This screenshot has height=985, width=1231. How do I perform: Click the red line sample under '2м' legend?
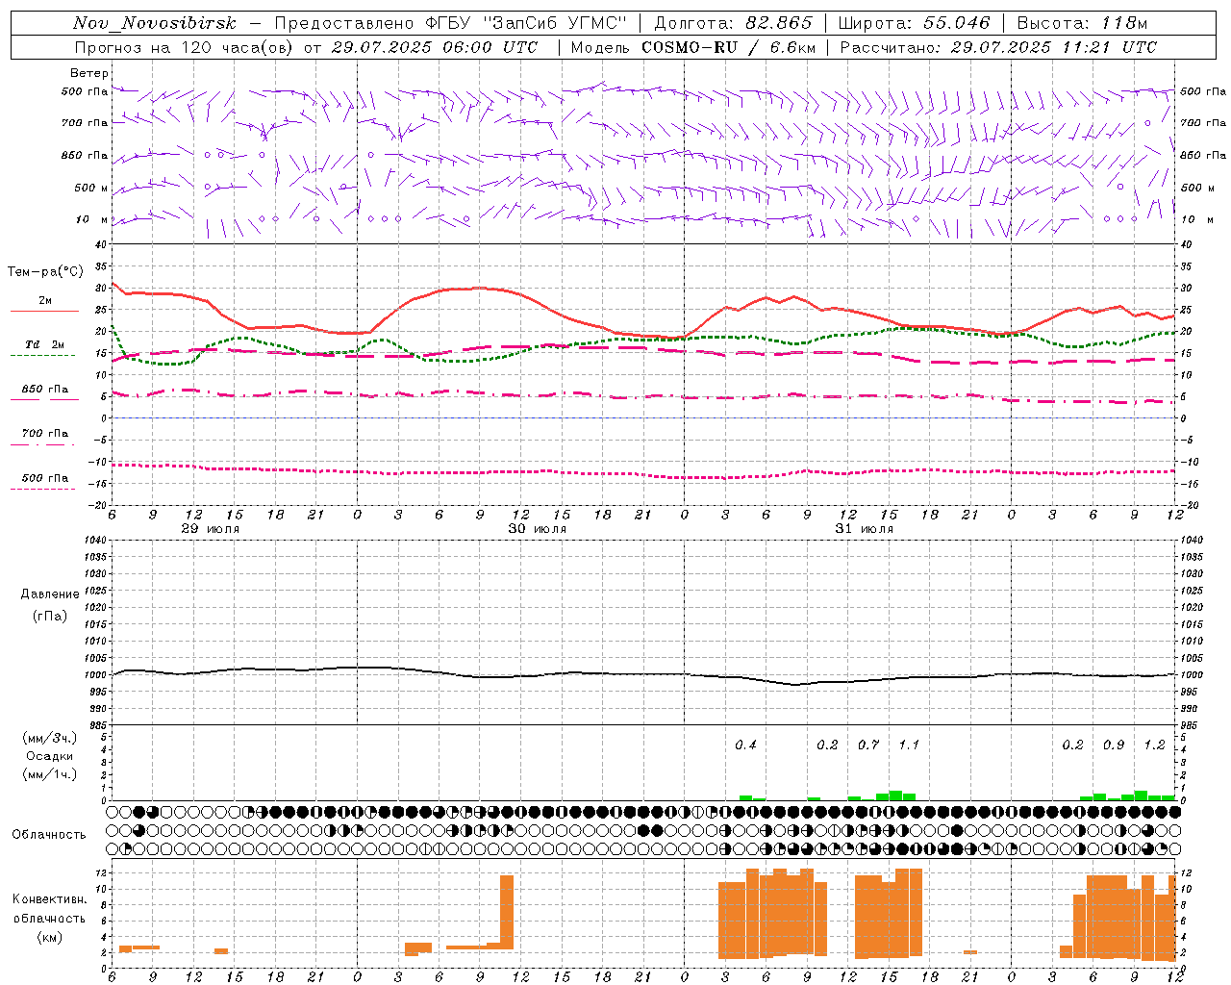(44, 312)
